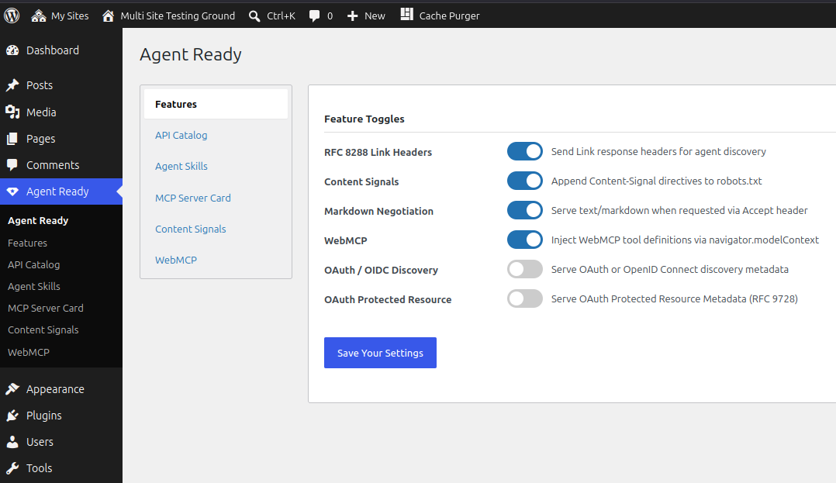Enable OAuth Protected Resource toggle
This screenshot has width=836, height=483.
point(524,298)
